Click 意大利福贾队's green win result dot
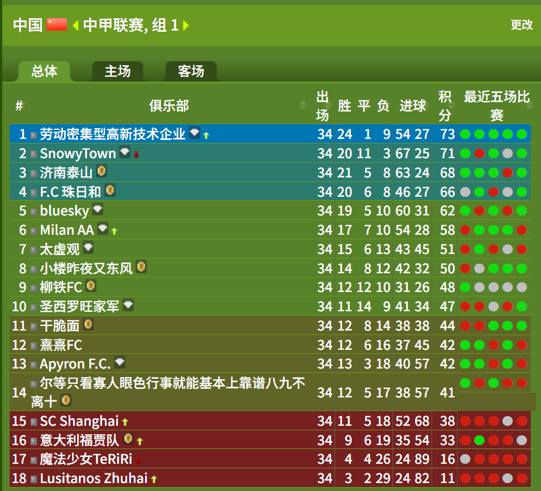The image size is (541, 491). (479, 441)
